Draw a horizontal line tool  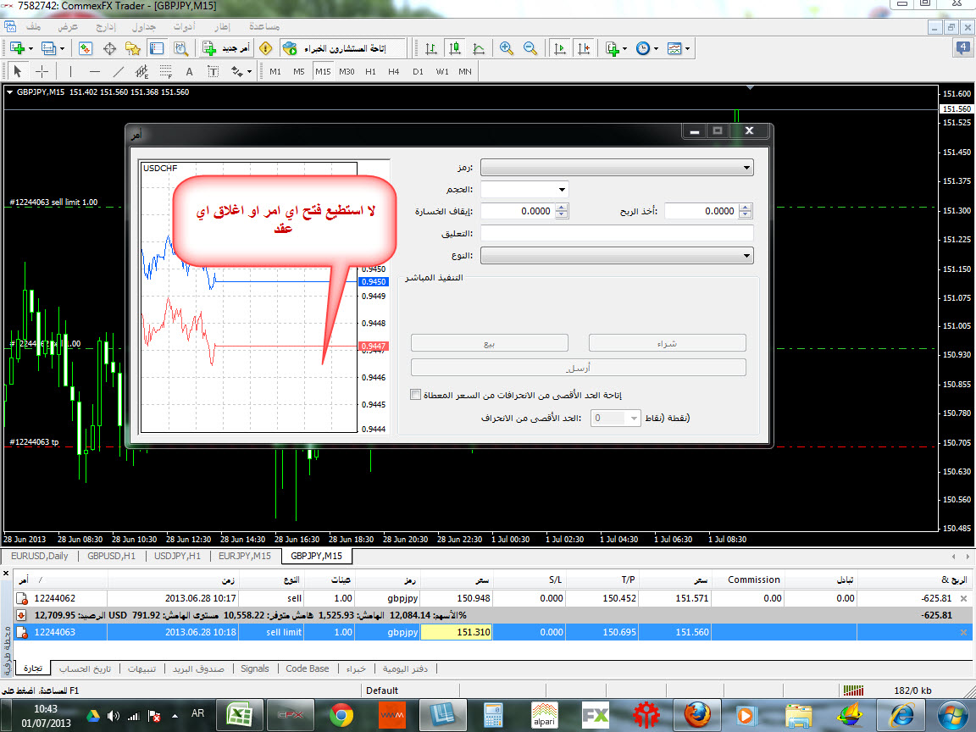point(95,71)
